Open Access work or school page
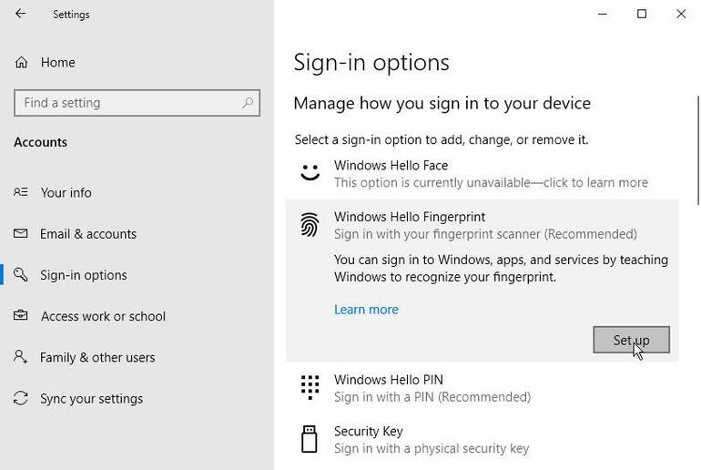 tap(103, 316)
